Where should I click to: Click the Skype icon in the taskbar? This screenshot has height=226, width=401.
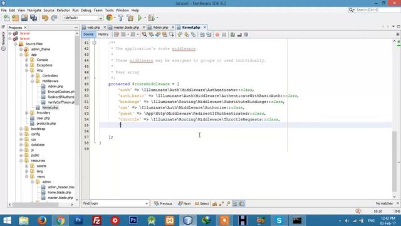tap(279, 220)
